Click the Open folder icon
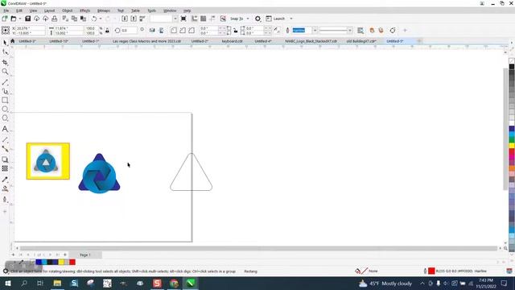Viewport: 515px width, 290px height. click(14, 19)
